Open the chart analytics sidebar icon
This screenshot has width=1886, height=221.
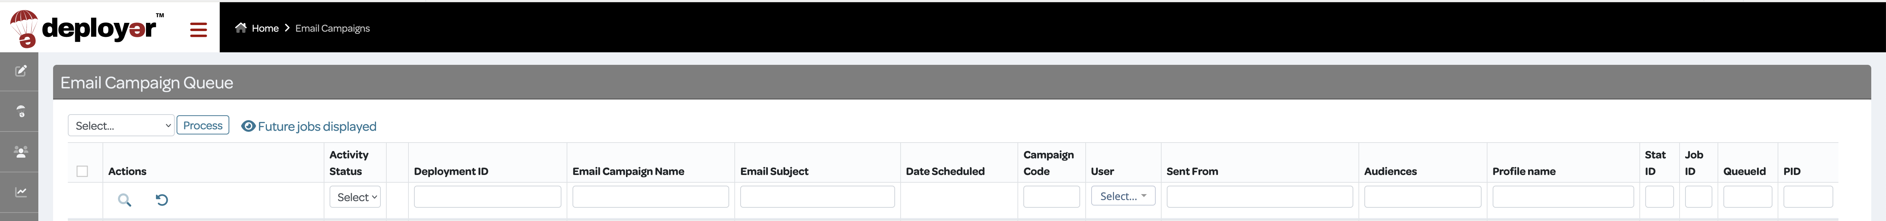click(21, 192)
